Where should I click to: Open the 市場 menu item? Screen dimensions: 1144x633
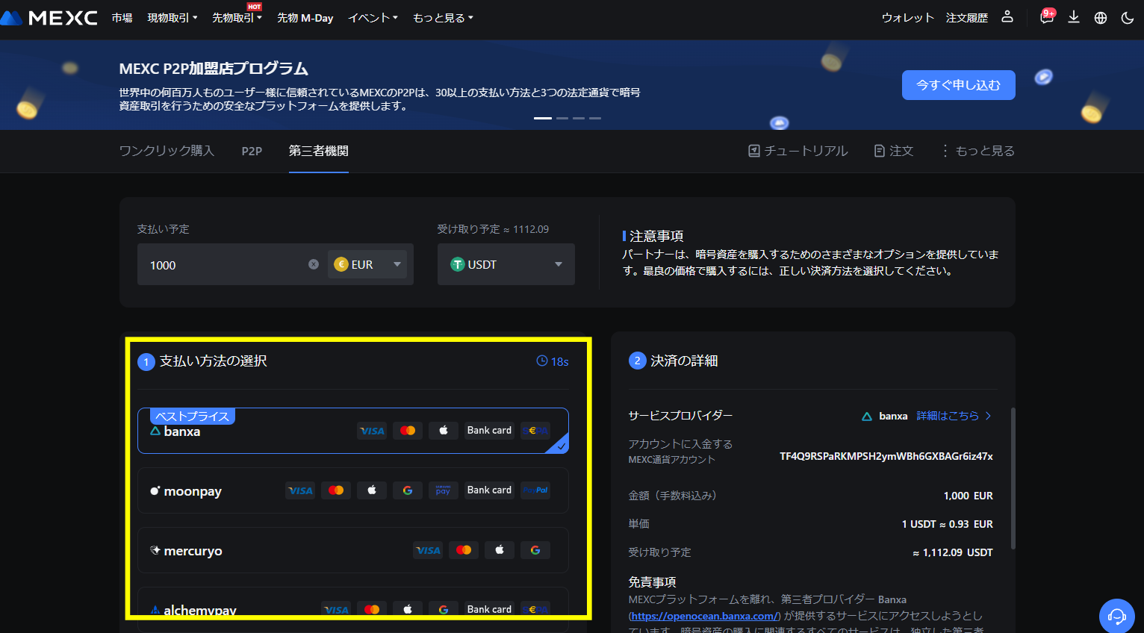[x=122, y=18]
